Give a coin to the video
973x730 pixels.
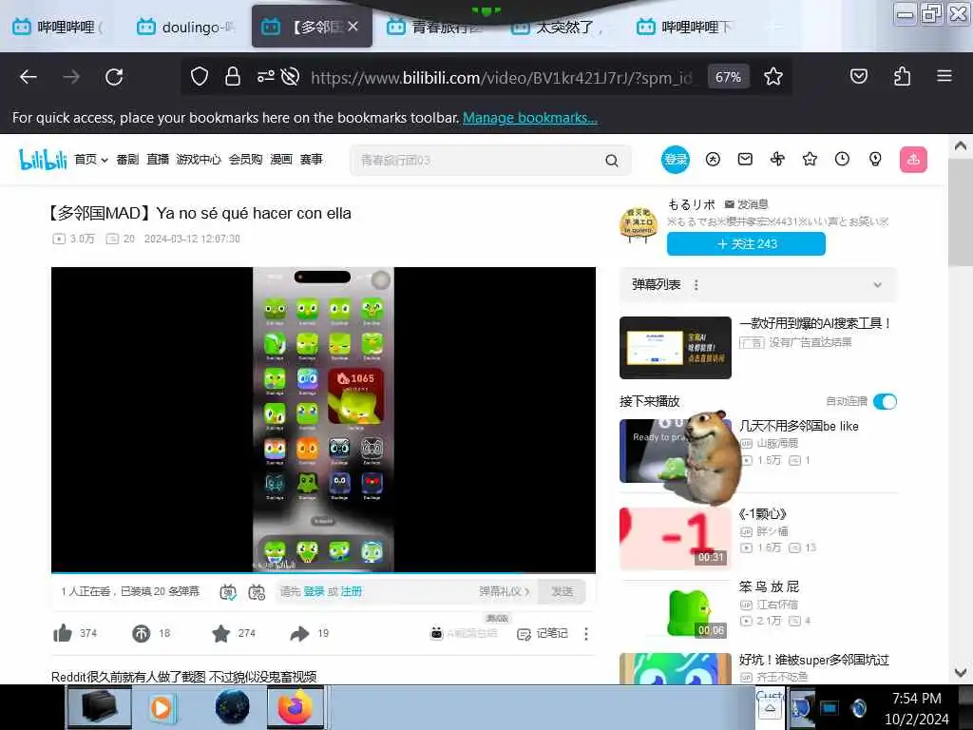coord(141,633)
